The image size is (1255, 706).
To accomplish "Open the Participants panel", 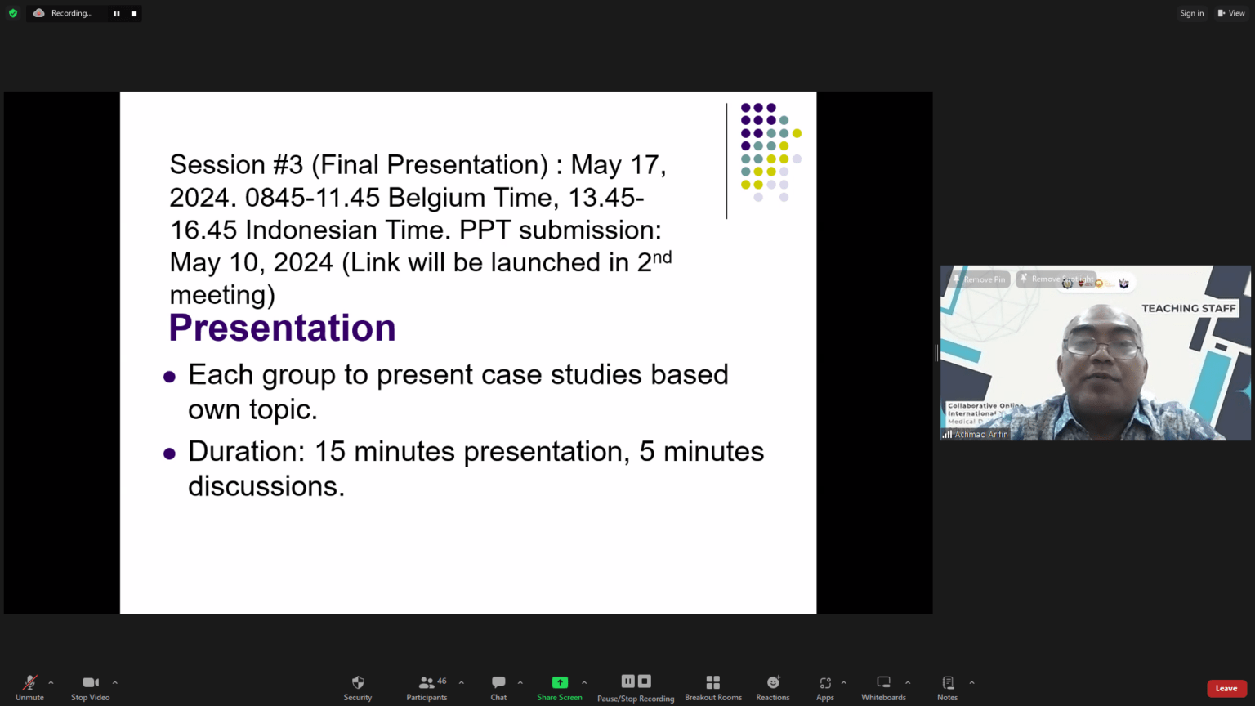I will click(427, 687).
